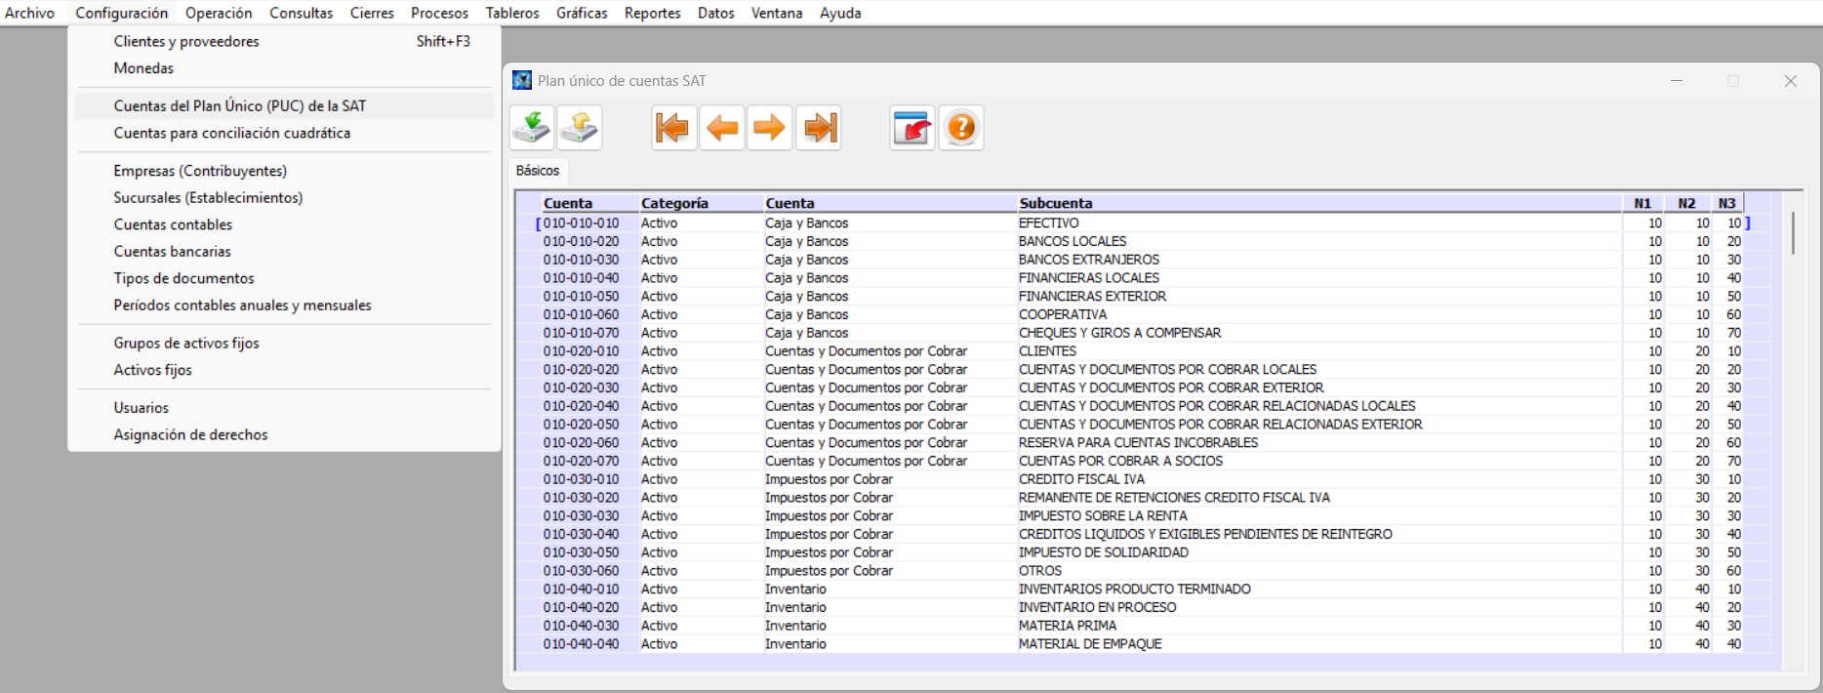The image size is (1823, 693).
Task: Open the Operación menu
Action: click(219, 13)
